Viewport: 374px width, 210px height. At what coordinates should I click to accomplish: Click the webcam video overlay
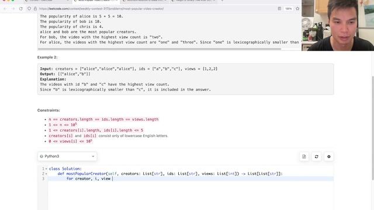338,25
